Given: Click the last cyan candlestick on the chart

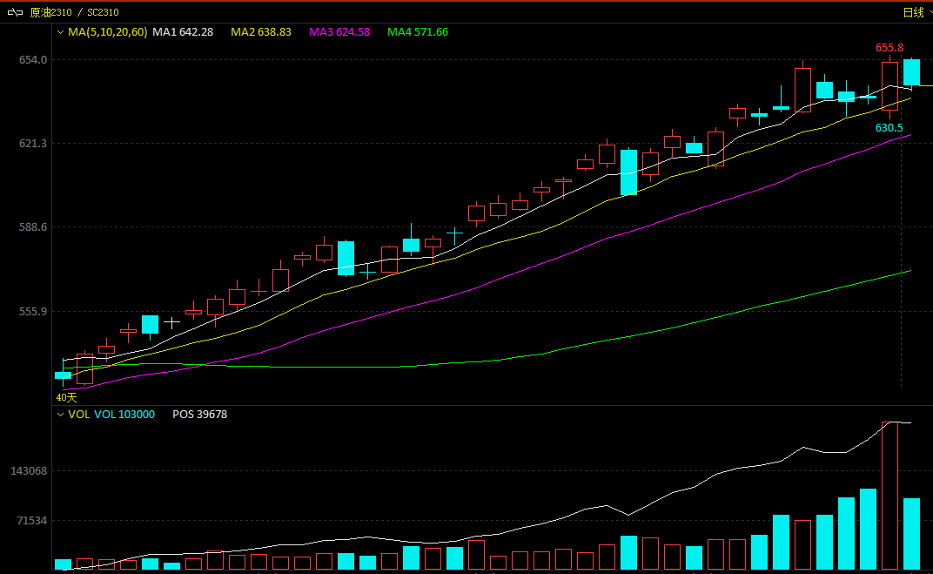Looking at the screenshot, I should click(911, 72).
